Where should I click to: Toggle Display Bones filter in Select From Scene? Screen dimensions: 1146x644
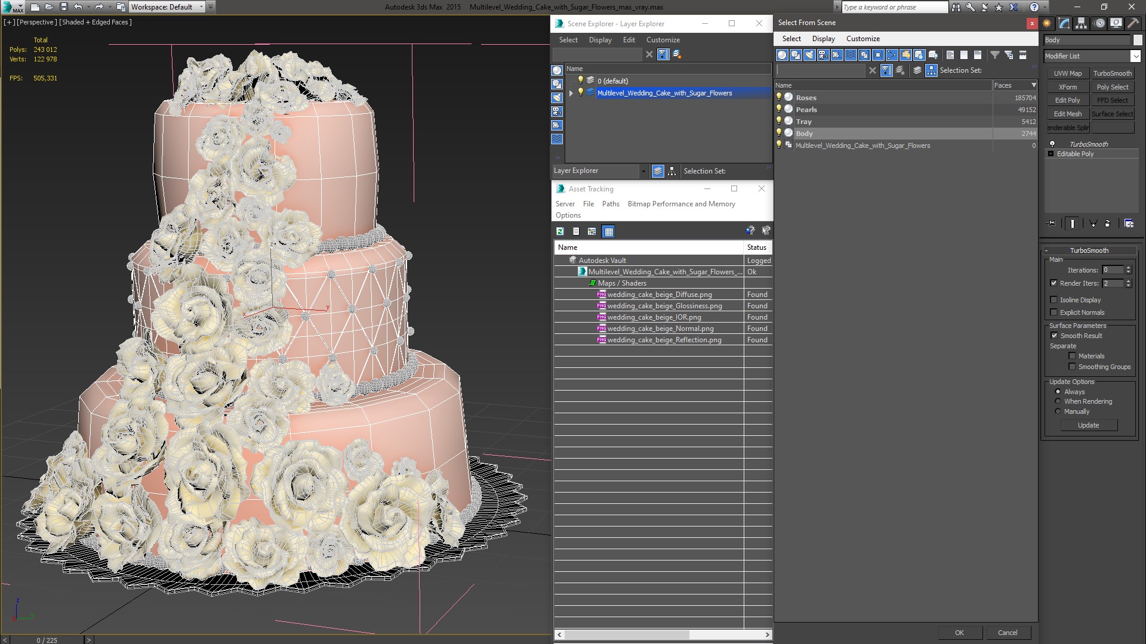click(x=892, y=55)
